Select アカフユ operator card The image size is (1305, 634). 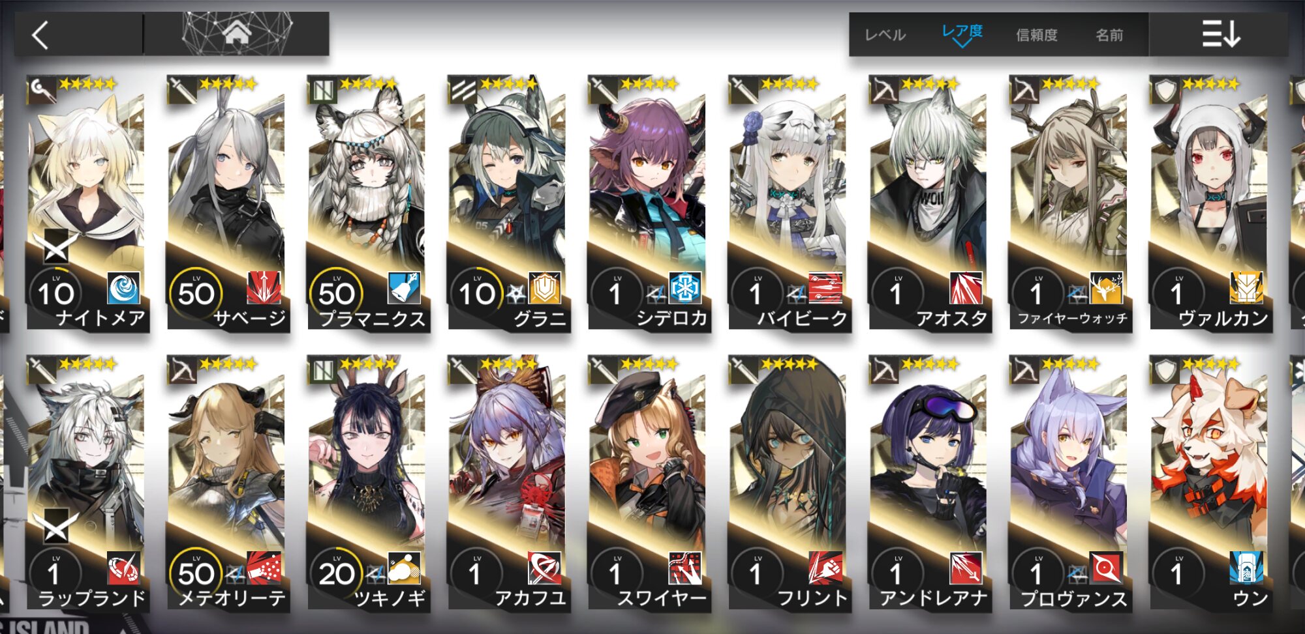pos(507,483)
